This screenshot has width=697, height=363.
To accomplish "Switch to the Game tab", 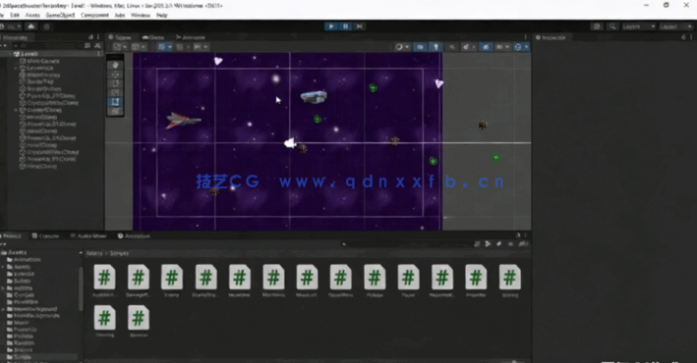I will coord(153,37).
